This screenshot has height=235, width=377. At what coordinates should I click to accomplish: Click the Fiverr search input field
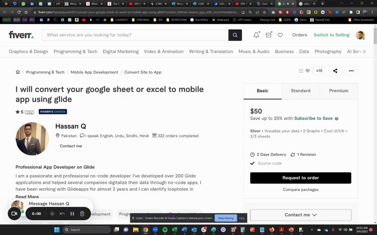[x=135, y=35]
